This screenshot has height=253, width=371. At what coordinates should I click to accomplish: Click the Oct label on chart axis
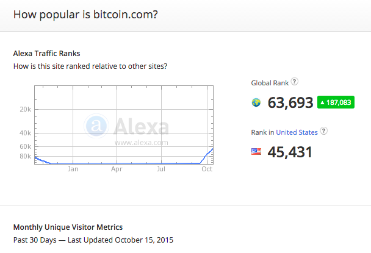tap(207, 169)
